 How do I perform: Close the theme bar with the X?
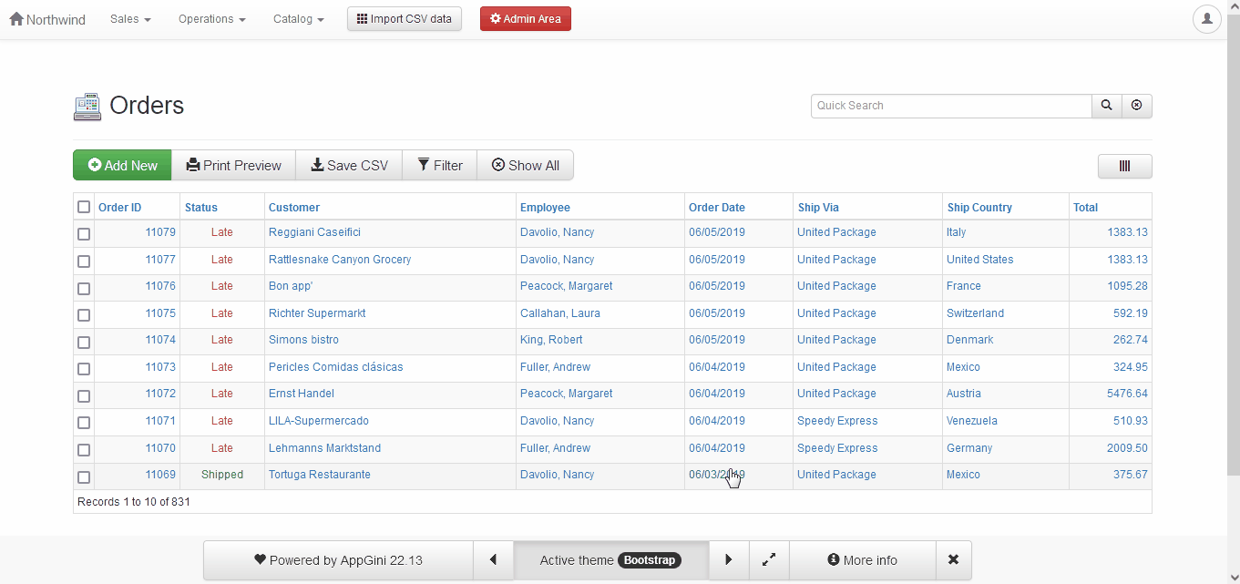coord(953,560)
